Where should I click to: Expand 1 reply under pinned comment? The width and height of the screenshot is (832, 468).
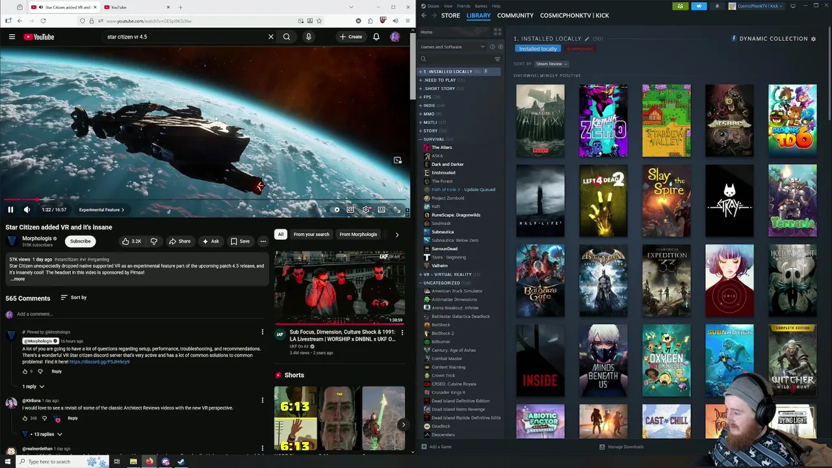33,387
